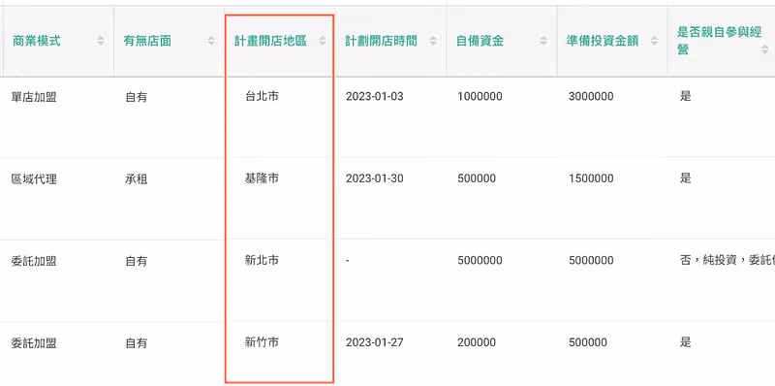Select the 區域代理 cell
The height and width of the screenshot is (386, 775).
[34, 179]
